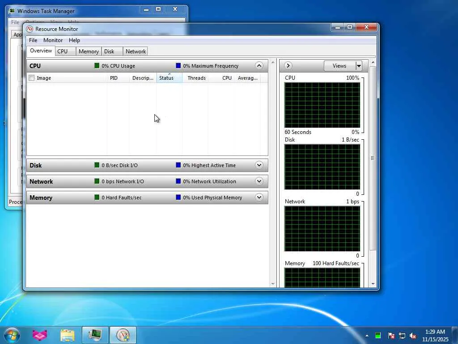
Task: Click the graphs pane scroll-down arrow
Action: (373, 284)
